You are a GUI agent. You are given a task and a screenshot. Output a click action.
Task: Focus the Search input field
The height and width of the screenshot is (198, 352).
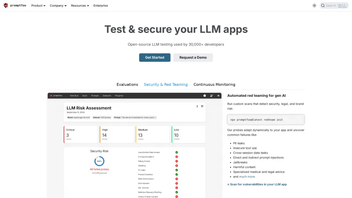[x=334, y=6]
